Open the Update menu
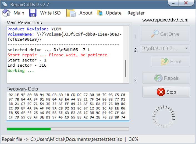 (114, 13)
